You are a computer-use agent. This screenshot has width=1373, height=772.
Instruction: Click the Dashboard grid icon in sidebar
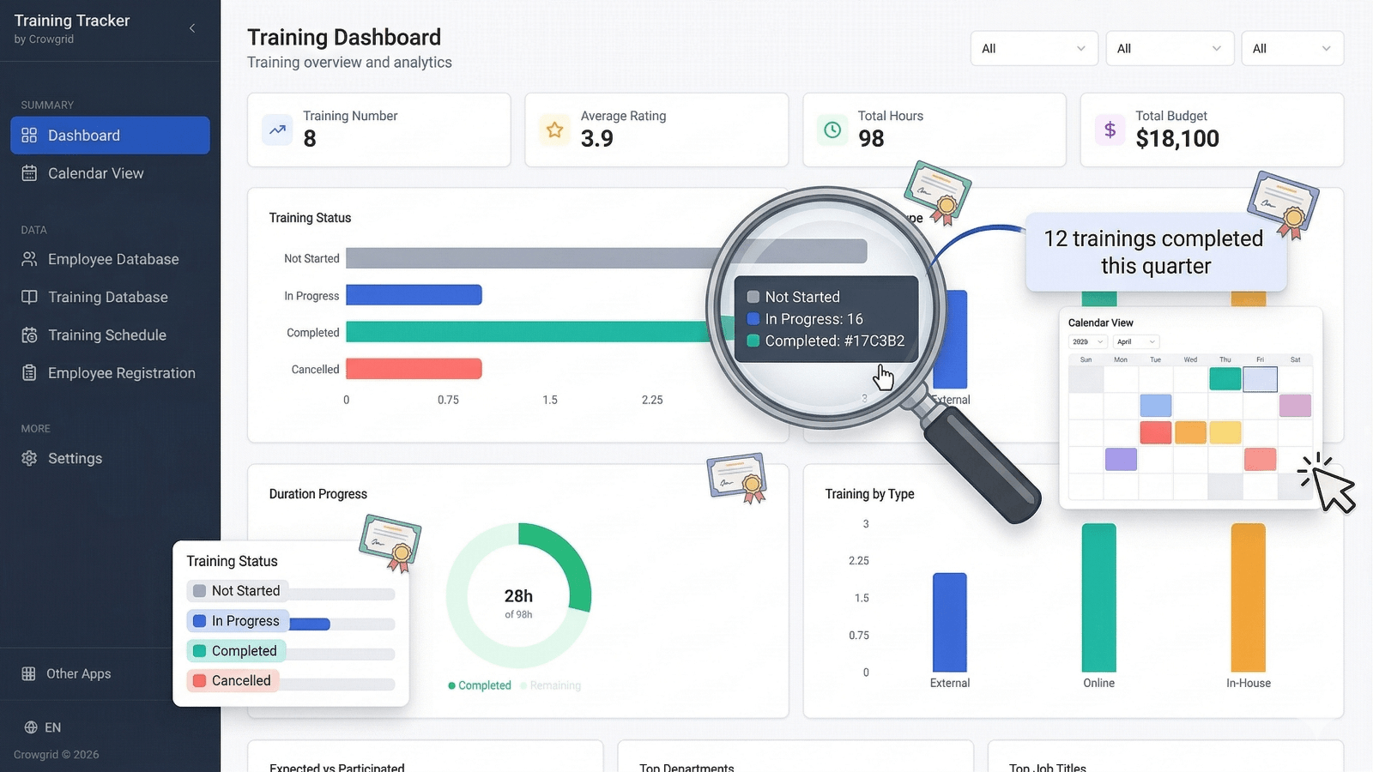point(29,136)
